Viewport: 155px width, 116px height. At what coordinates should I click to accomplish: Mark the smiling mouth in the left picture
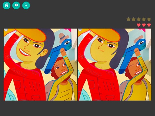[24, 52]
